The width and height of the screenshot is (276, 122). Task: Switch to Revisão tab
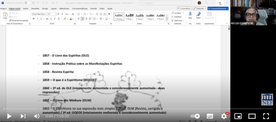click(x=94, y=8)
